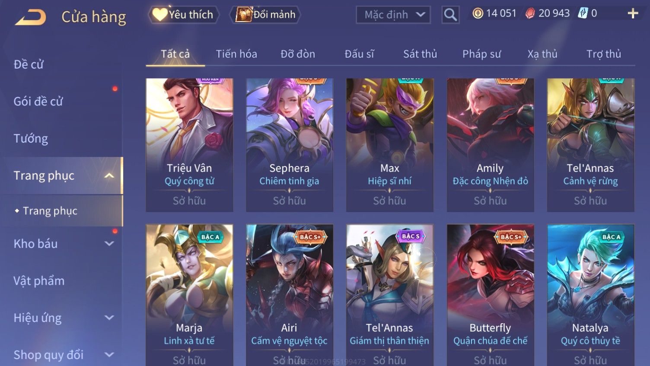Click the gold coin balance icon

pyautogui.click(x=478, y=14)
